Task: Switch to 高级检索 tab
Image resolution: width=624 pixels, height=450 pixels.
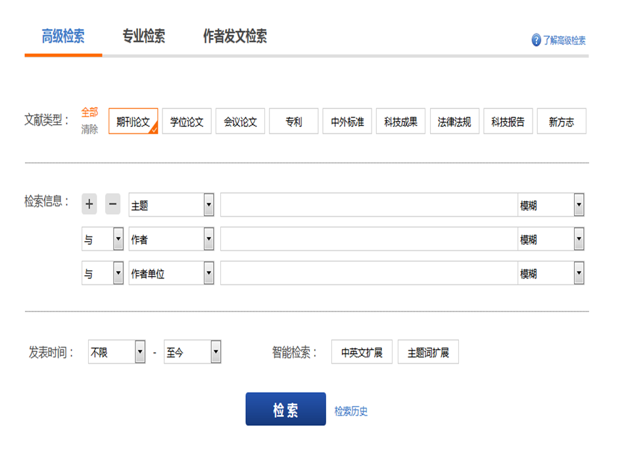Action: point(63,36)
